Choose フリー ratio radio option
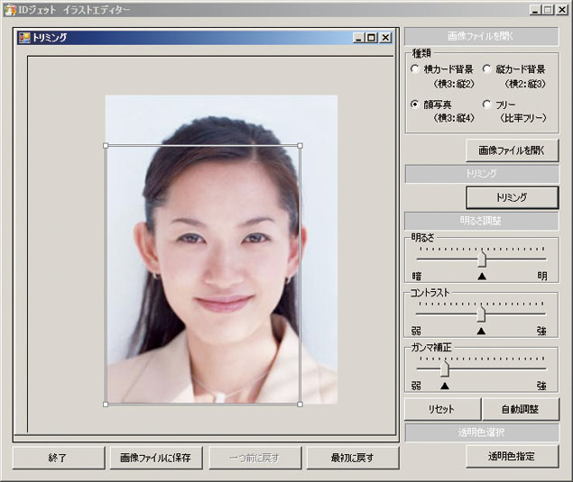 coord(487,105)
